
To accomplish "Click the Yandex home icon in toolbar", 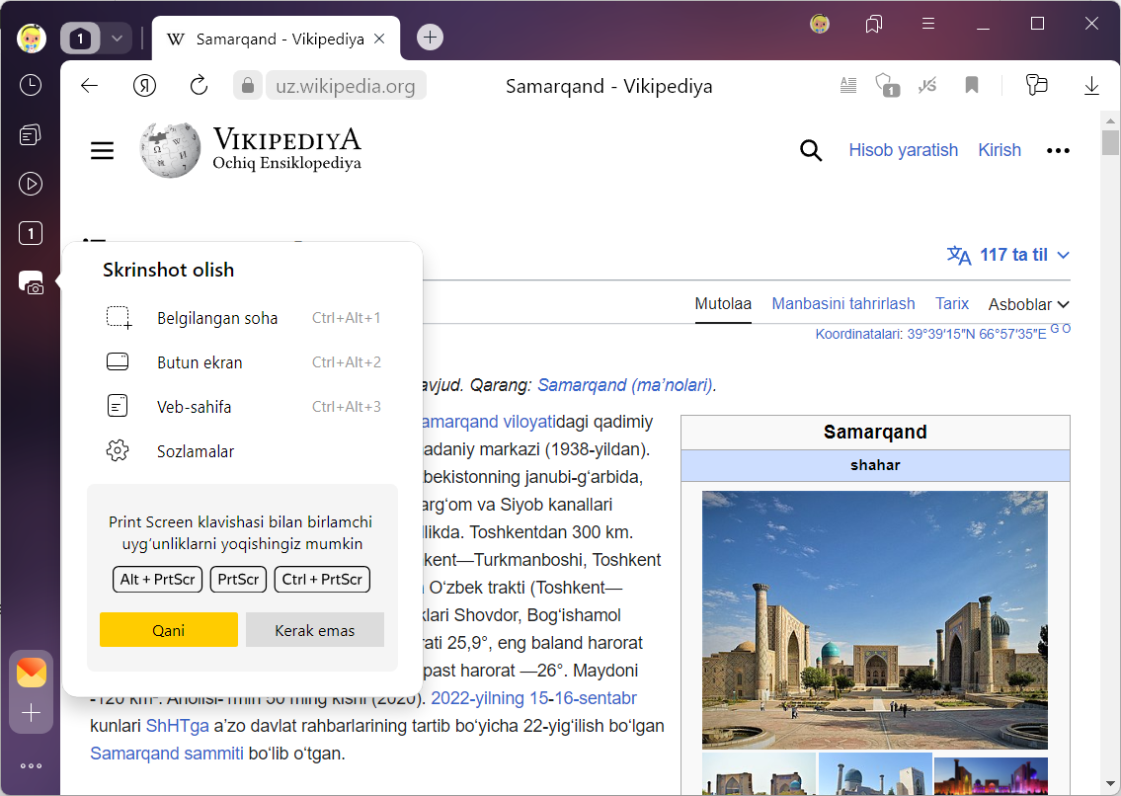I will (x=145, y=86).
